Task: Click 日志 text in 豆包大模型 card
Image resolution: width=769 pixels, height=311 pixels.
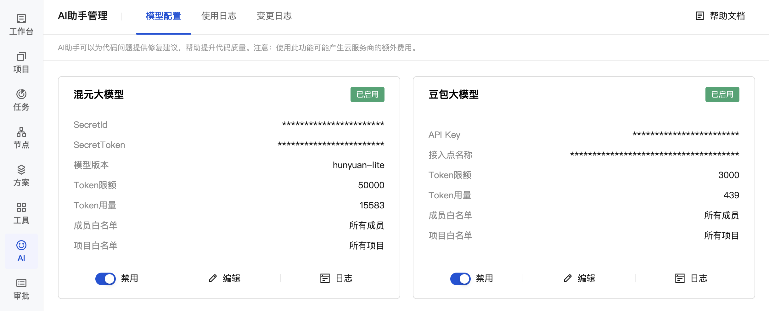Action: coord(699,278)
